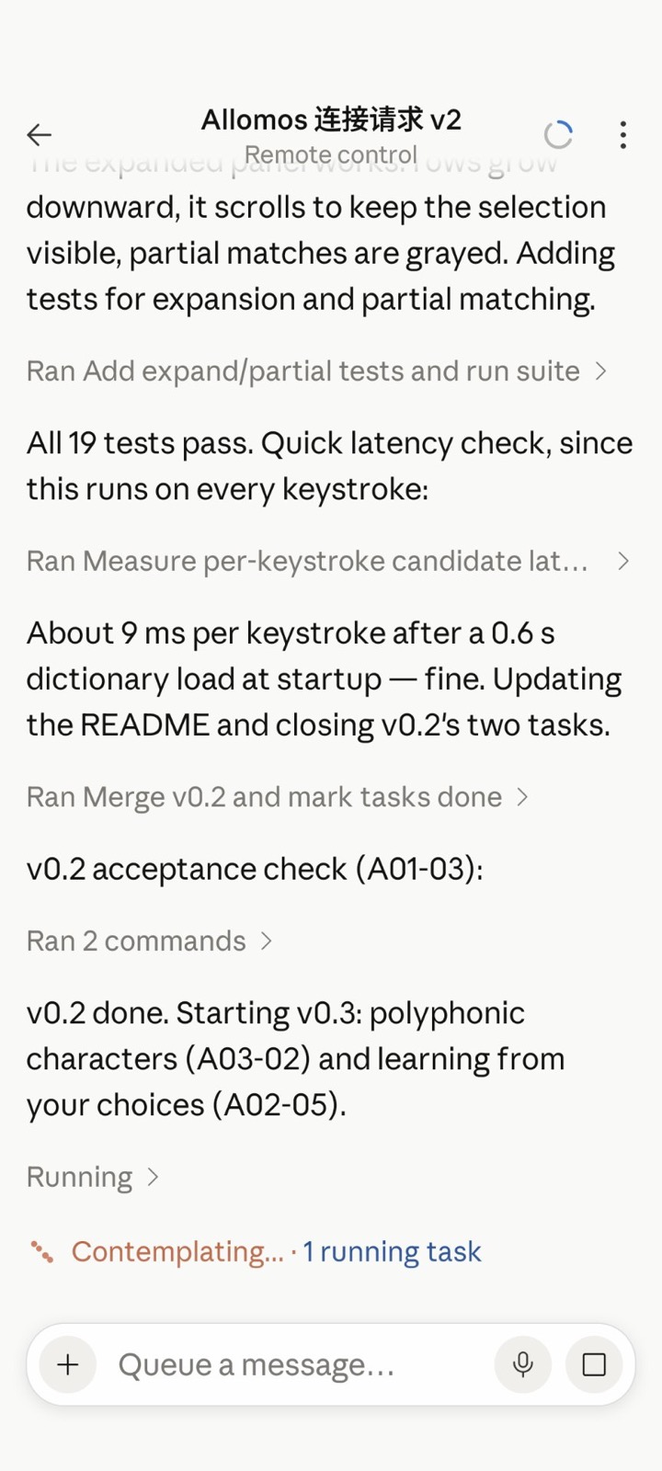The height and width of the screenshot is (1471, 662).
Task: Expand the 'Running' step details
Action: pyautogui.click(x=93, y=1177)
